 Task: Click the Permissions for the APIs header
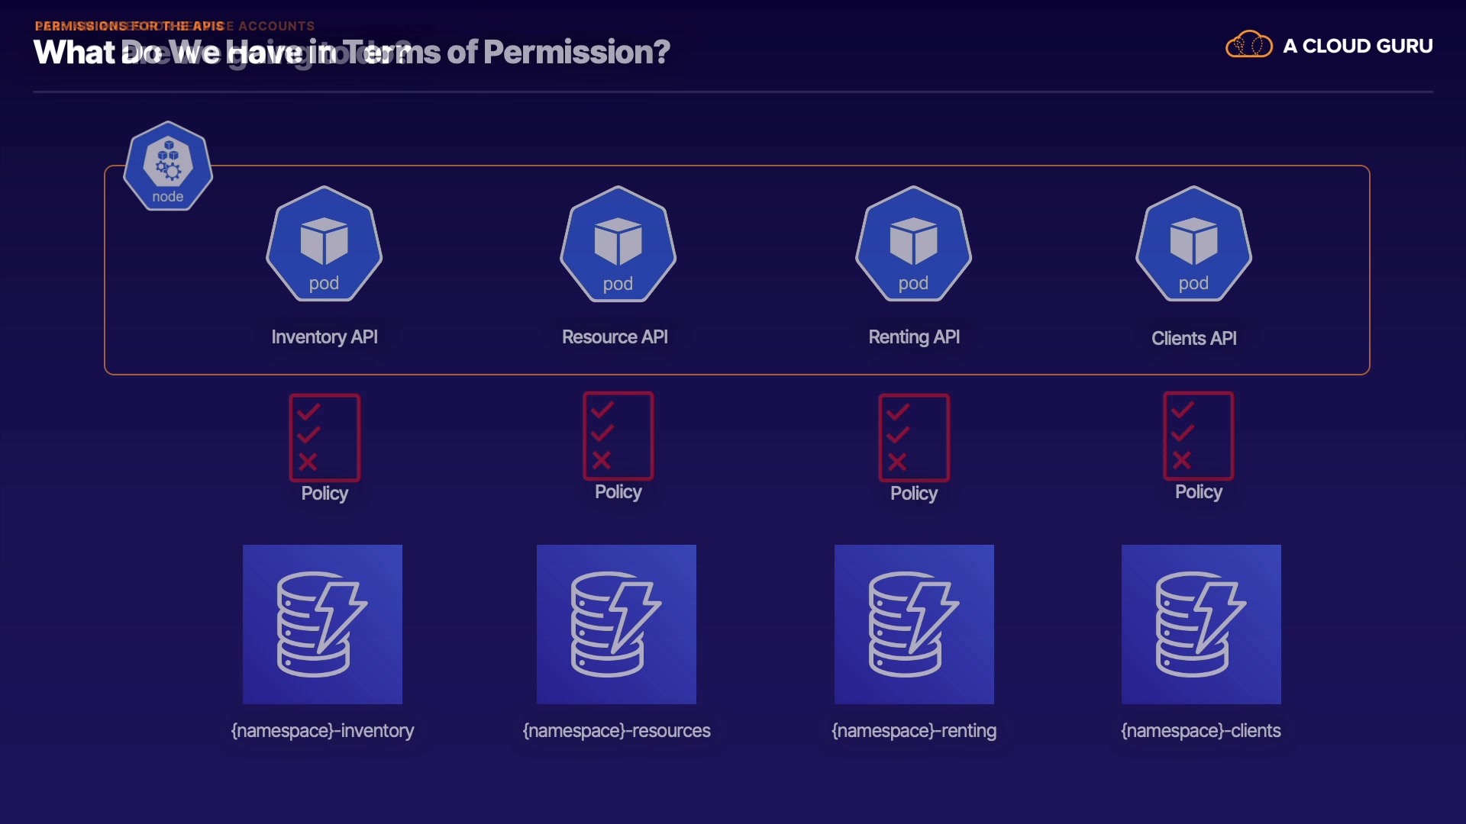click(130, 26)
